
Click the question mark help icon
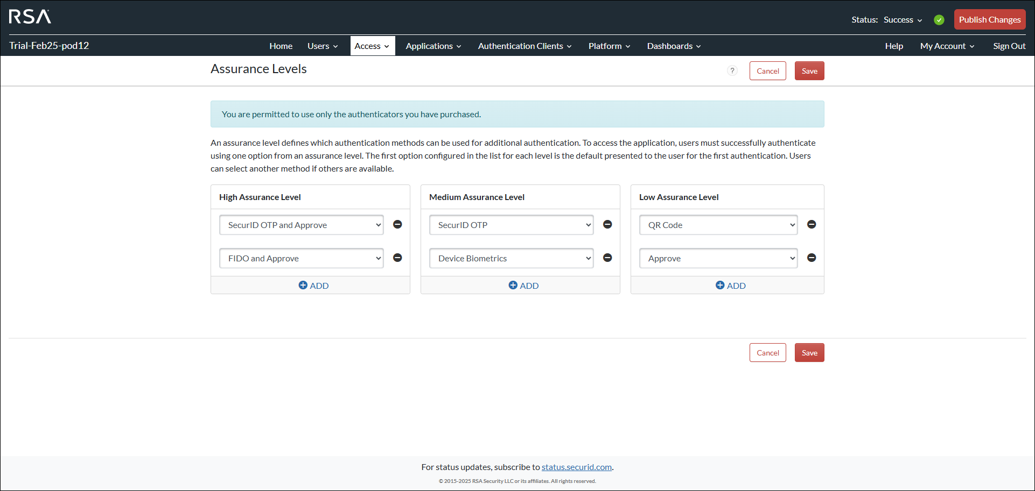point(732,70)
